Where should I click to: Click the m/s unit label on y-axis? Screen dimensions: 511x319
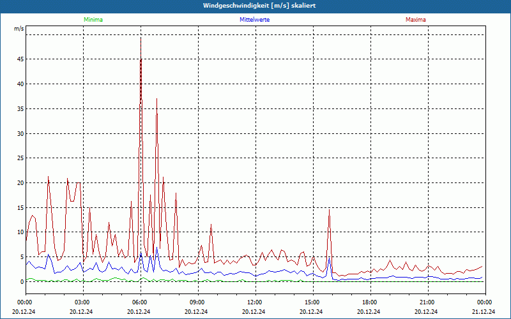tap(19, 29)
